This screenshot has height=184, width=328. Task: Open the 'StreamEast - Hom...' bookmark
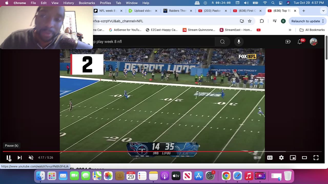236,30
